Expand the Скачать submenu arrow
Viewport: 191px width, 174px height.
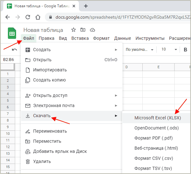[116, 116]
